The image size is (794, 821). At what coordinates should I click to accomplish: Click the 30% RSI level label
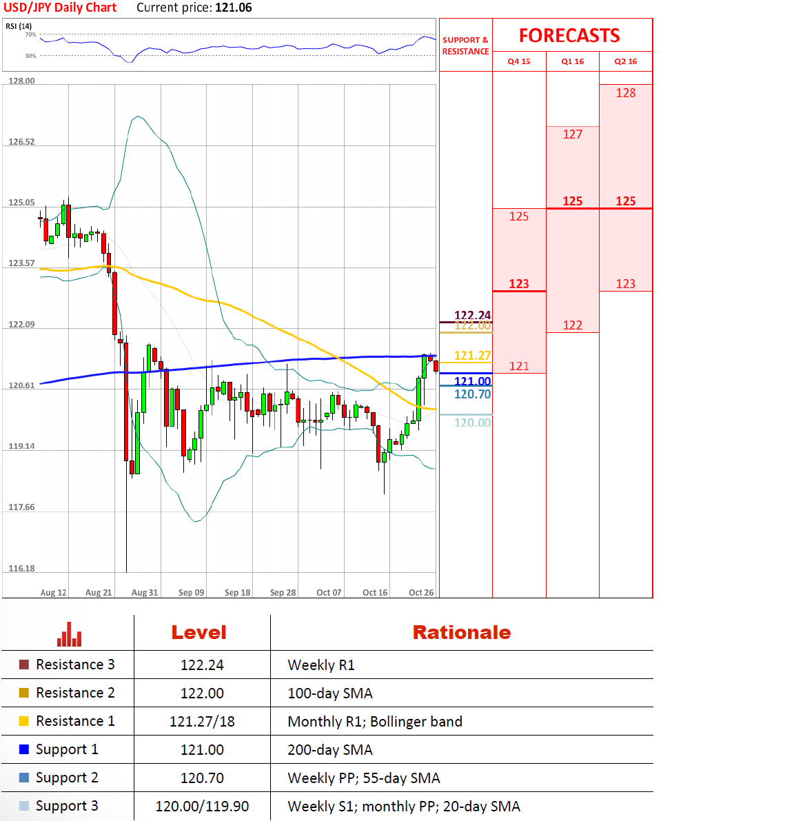pyautogui.click(x=31, y=56)
